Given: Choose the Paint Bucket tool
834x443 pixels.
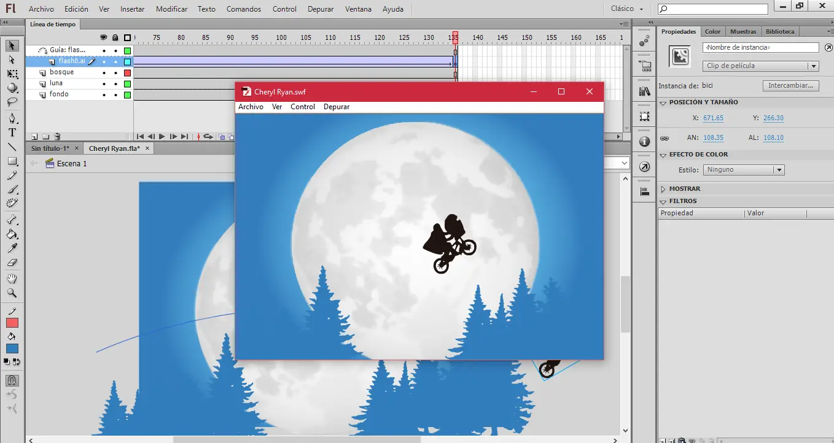Looking at the screenshot, I should (x=12, y=234).
